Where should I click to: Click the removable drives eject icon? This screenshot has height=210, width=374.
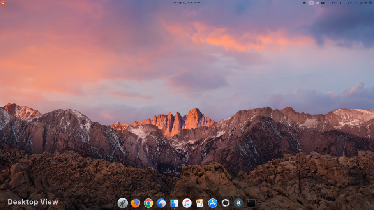304,3
